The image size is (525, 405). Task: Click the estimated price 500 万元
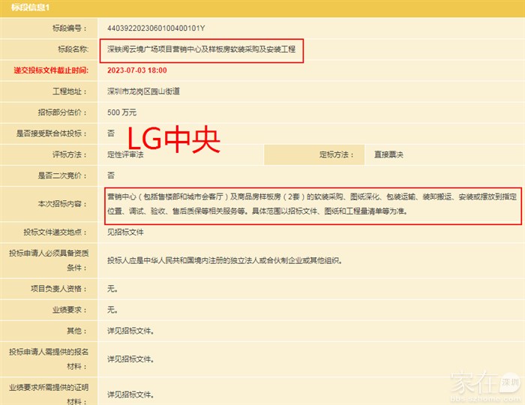(122, 112)
